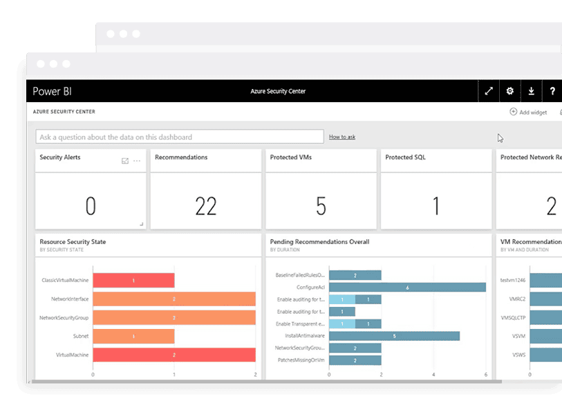Open the How to ask link

(x=342, y=137)
